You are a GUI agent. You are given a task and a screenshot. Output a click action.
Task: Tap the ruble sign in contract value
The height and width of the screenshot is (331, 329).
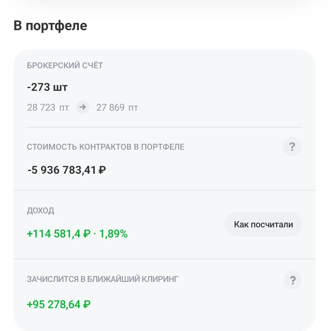102,170
